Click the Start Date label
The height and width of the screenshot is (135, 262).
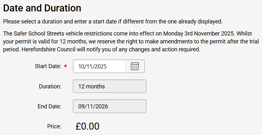[x=48, y=66]
